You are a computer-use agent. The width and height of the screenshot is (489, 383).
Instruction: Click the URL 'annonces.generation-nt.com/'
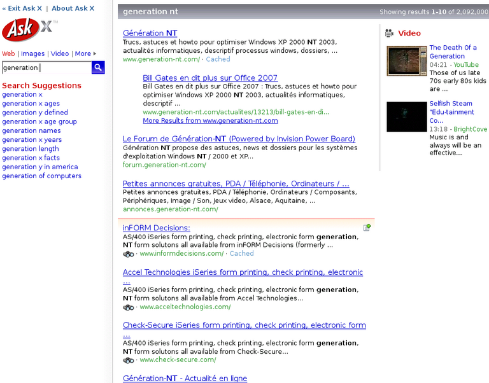(x=171, y=209)
